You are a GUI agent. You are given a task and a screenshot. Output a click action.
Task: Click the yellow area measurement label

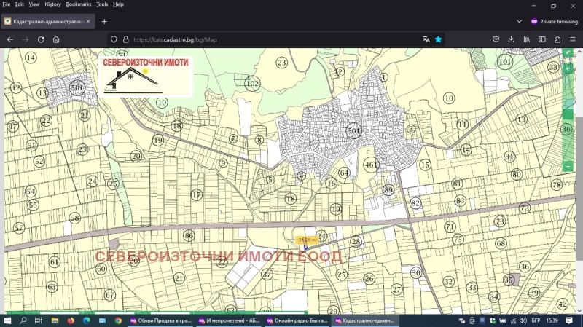(x=307, y=240)
